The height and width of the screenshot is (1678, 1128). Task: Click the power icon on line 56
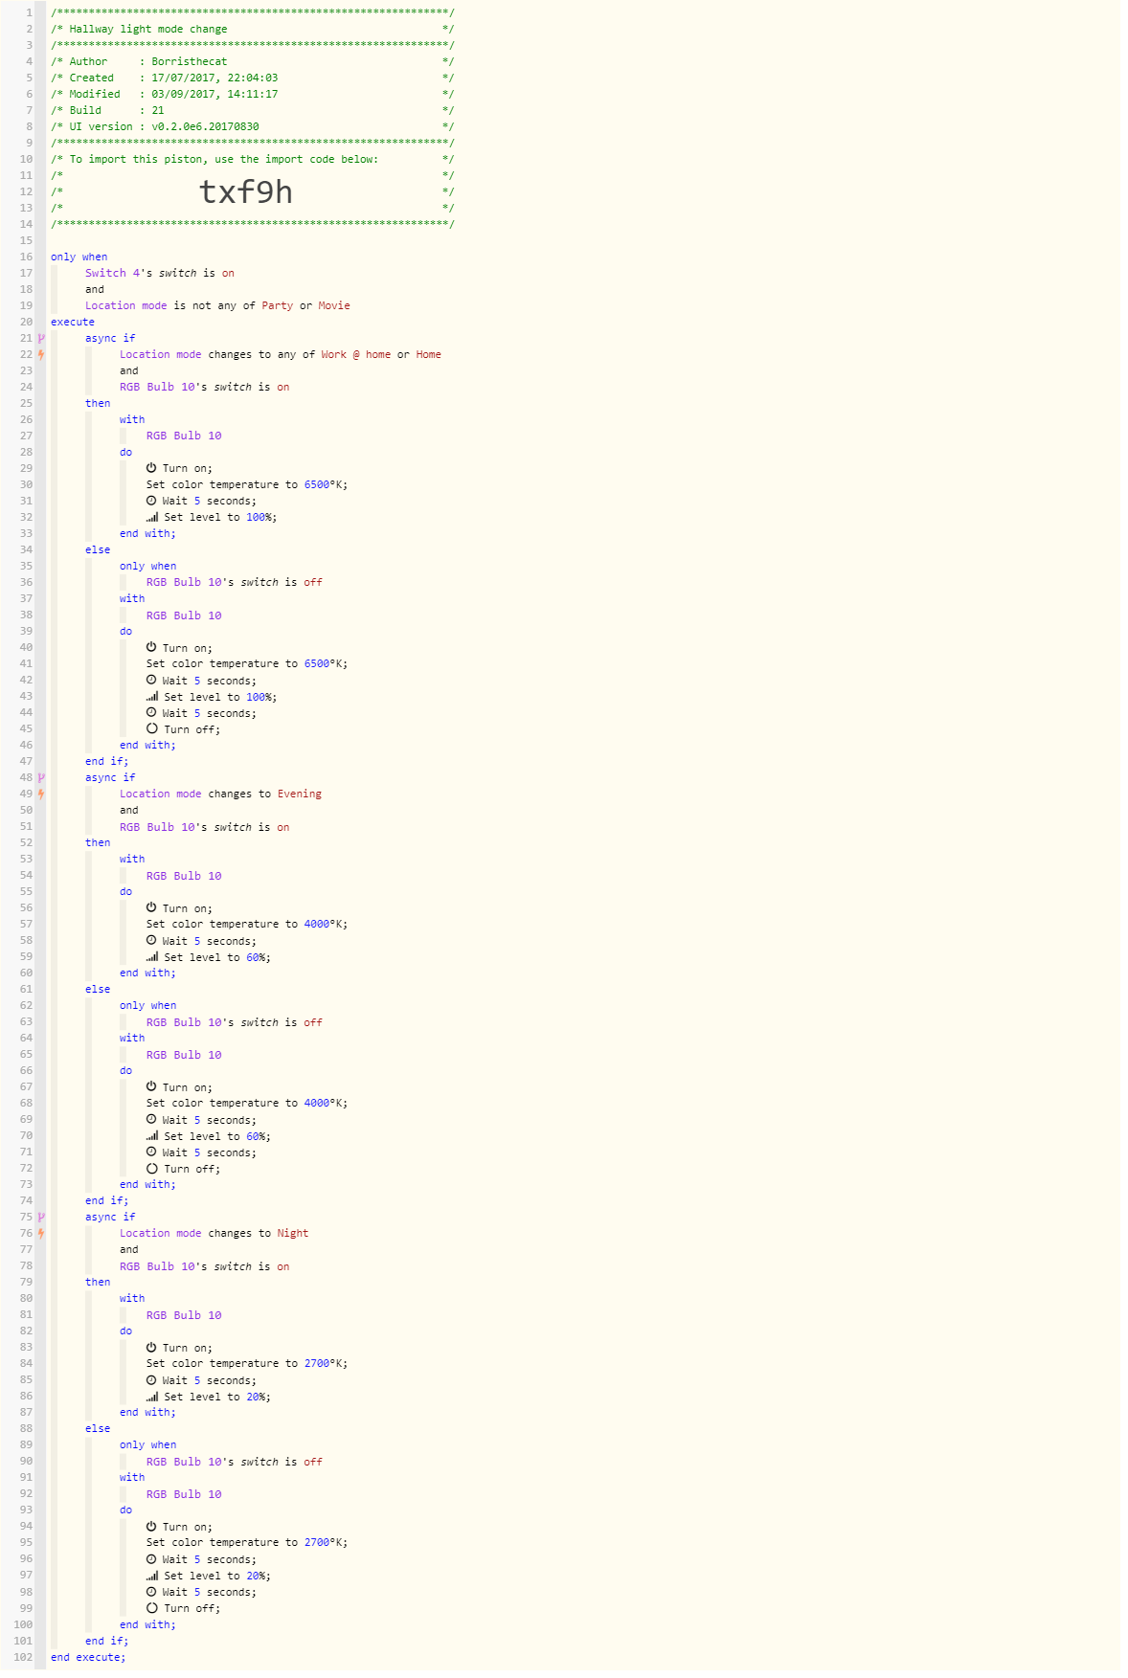point(151,907)
